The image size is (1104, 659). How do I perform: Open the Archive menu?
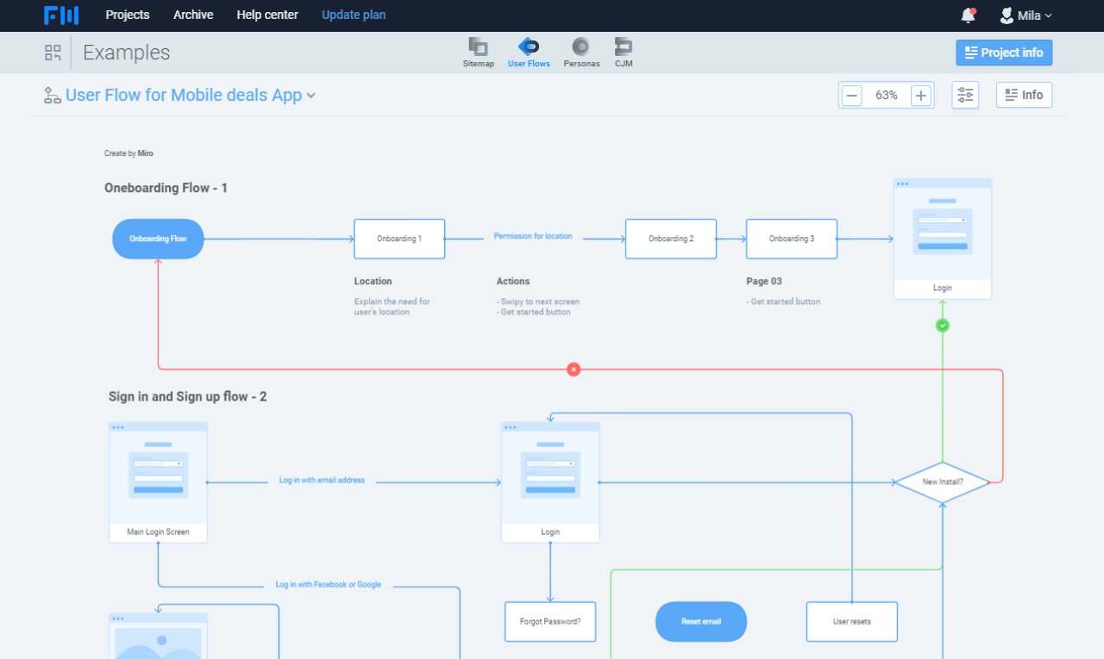click(193, 15)
